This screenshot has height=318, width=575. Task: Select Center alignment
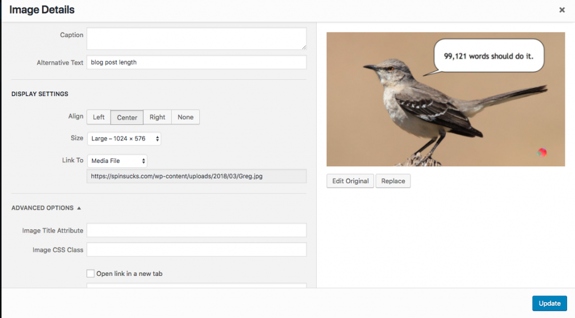[127, 117]
